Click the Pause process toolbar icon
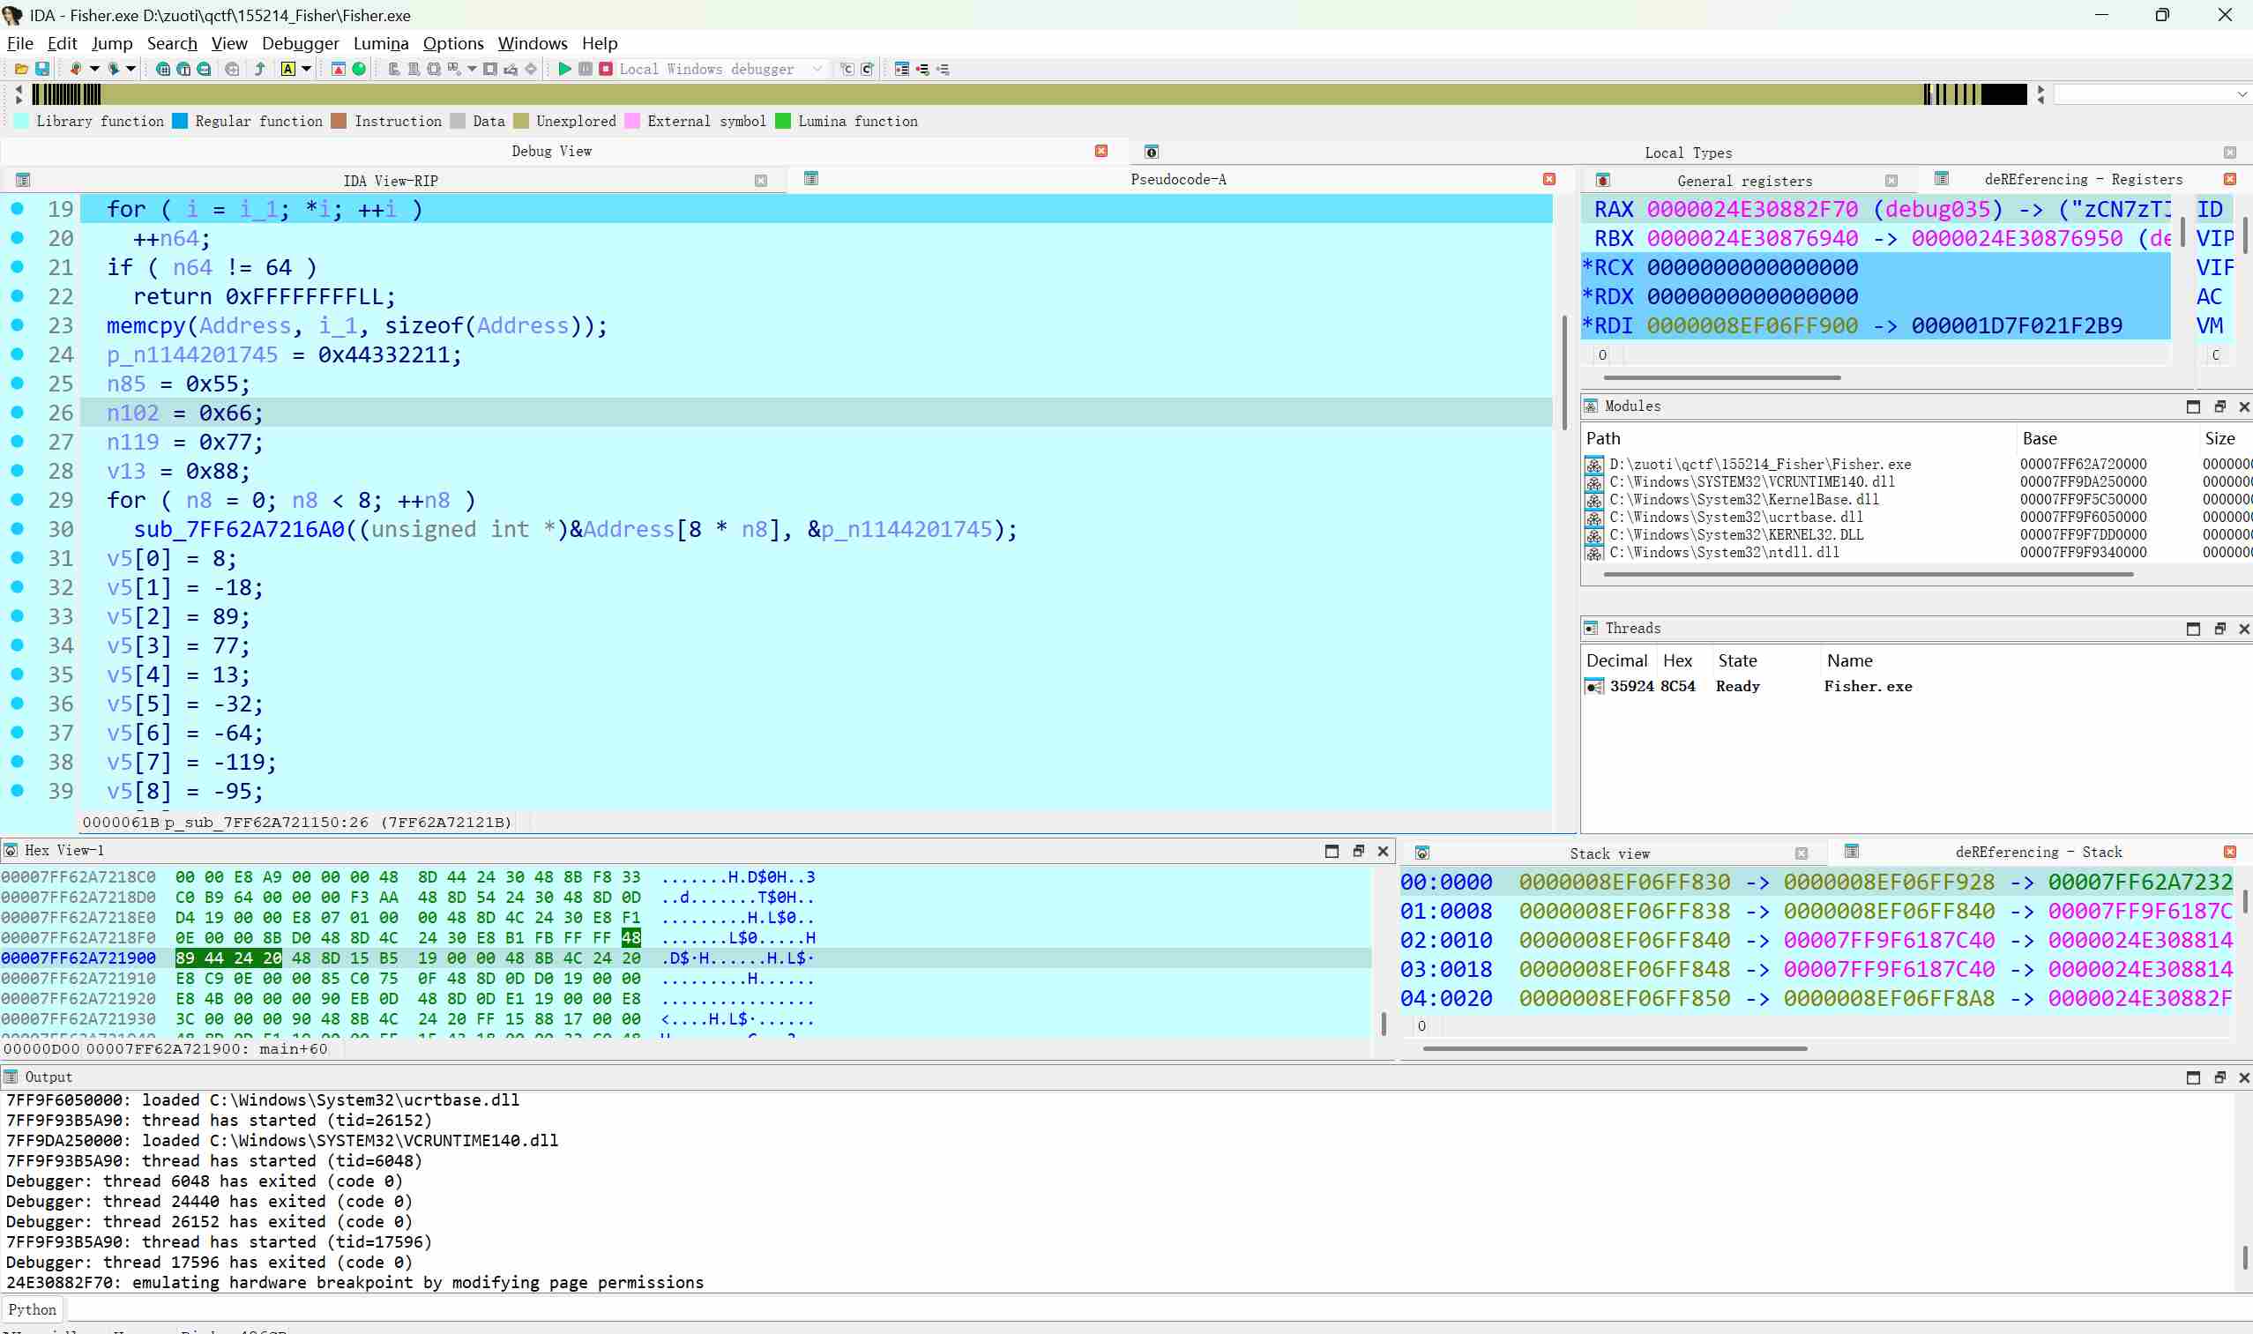 click(586, 70)
